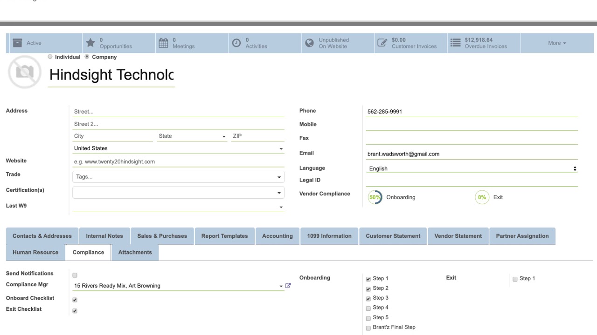Click the 0 Meetings stat button
597x335 pixels.
pos(192,43)
